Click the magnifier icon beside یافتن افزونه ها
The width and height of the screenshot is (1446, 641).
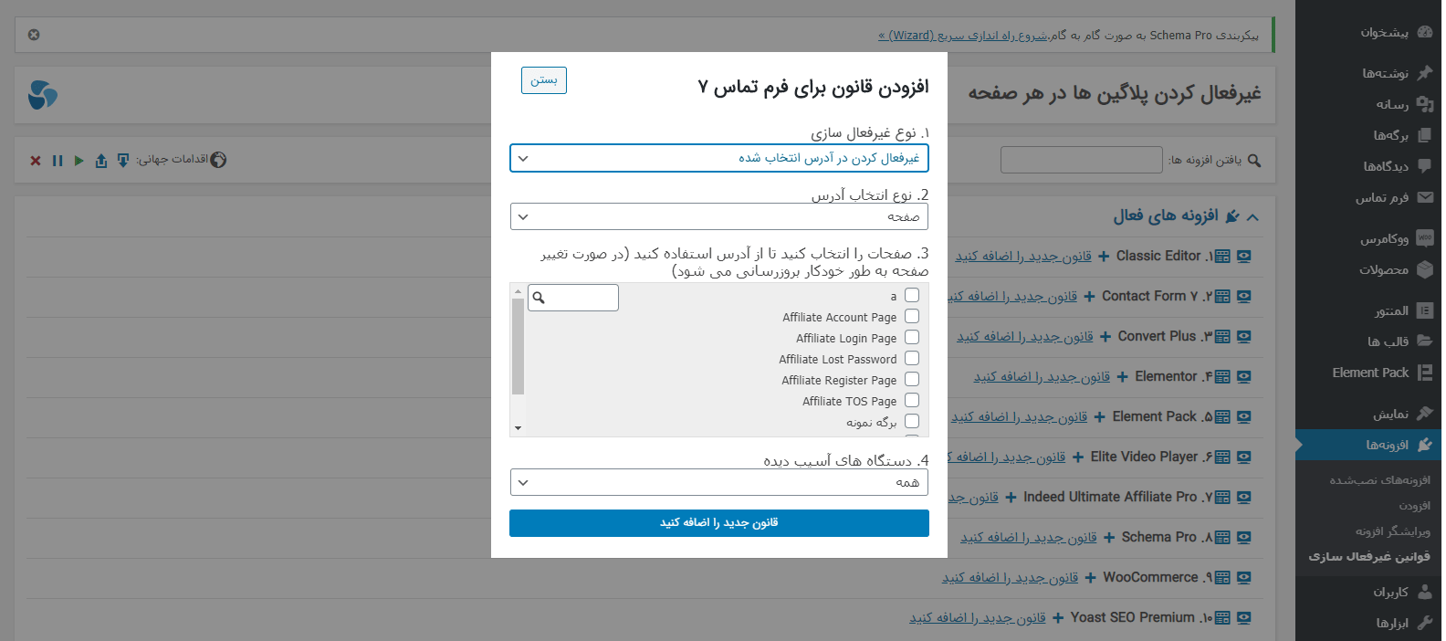click(x=1254, y=161)
